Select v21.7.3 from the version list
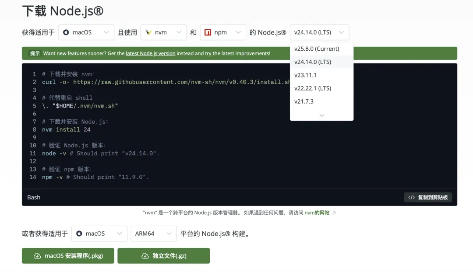Screen dimensions: 473x272 point(321,101)
